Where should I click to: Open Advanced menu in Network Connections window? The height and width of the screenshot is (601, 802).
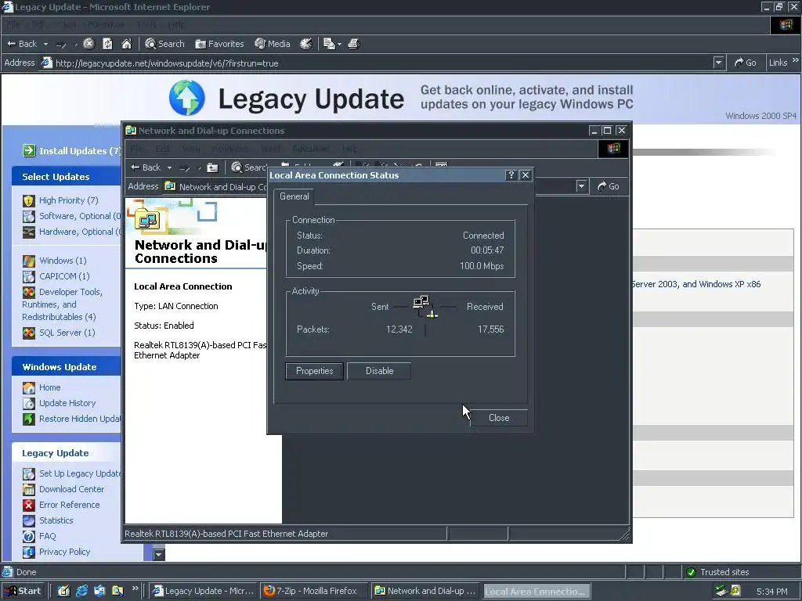(x=311, y=149)
